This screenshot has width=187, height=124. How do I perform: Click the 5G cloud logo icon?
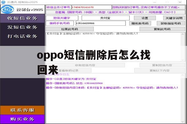click(7, 9)
